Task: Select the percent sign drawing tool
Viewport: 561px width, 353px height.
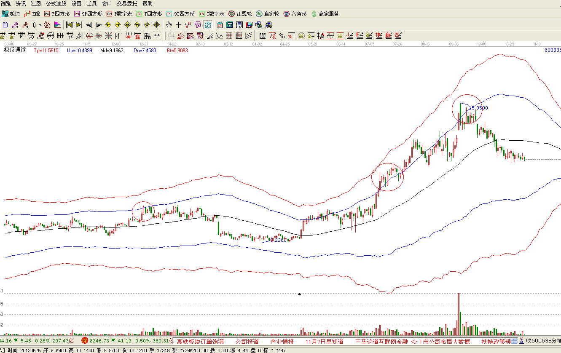Action: [x=282, y=35]
